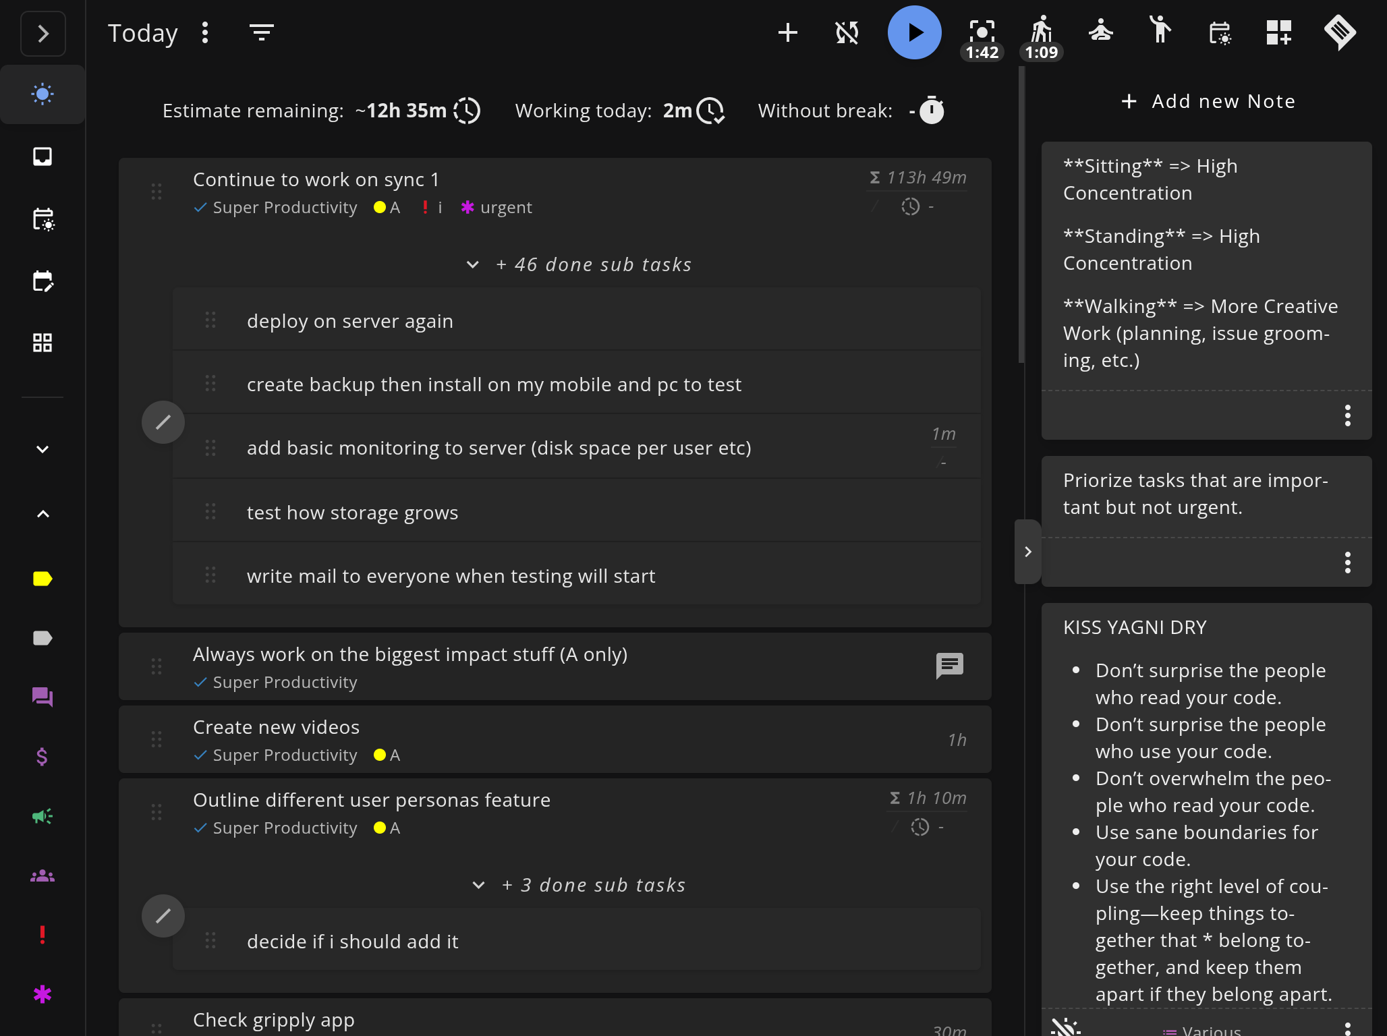This screenshot has height=1036, width=1387.
Task: Toggle sync off icon in the toolbar
Action: click(x=846, y=32)
